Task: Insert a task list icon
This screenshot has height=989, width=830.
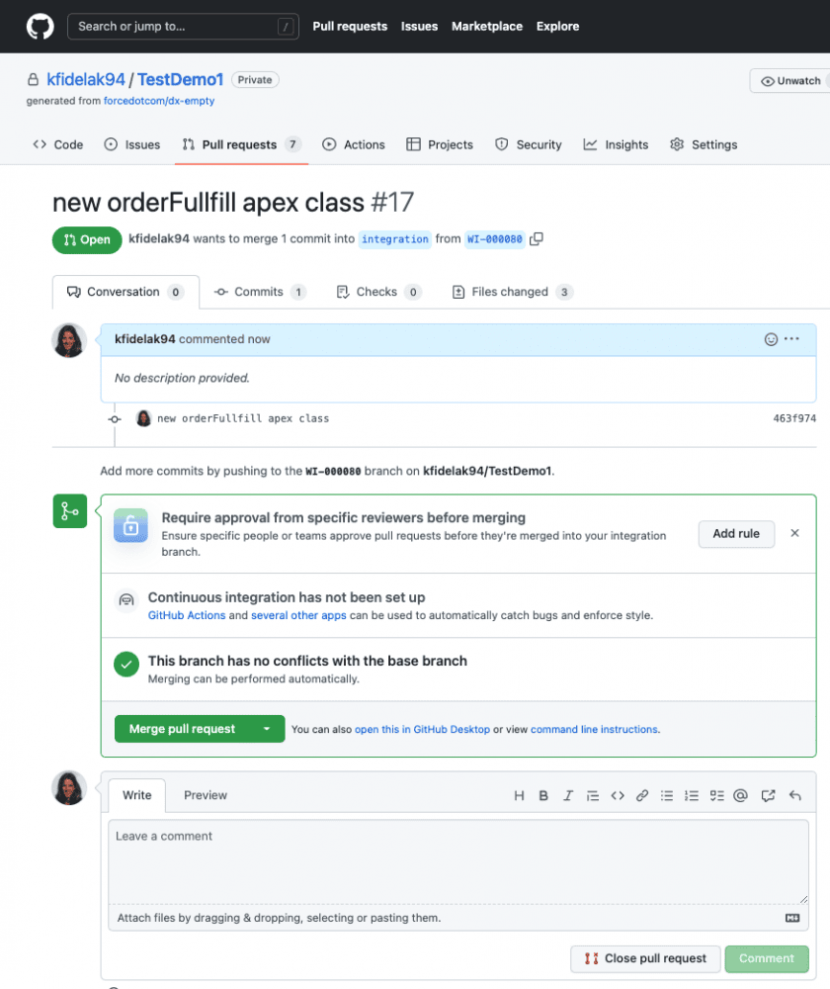Action: pos(716,796)
